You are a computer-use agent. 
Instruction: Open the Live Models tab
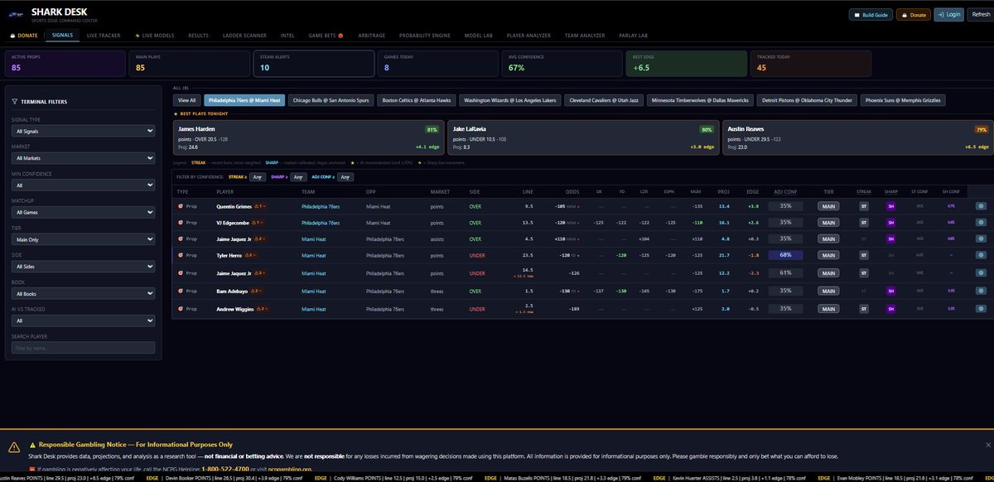point(157,36)
